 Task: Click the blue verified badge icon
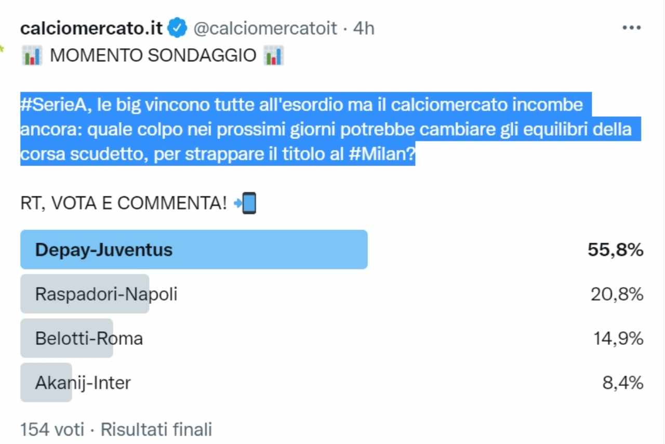click(179, 29)
